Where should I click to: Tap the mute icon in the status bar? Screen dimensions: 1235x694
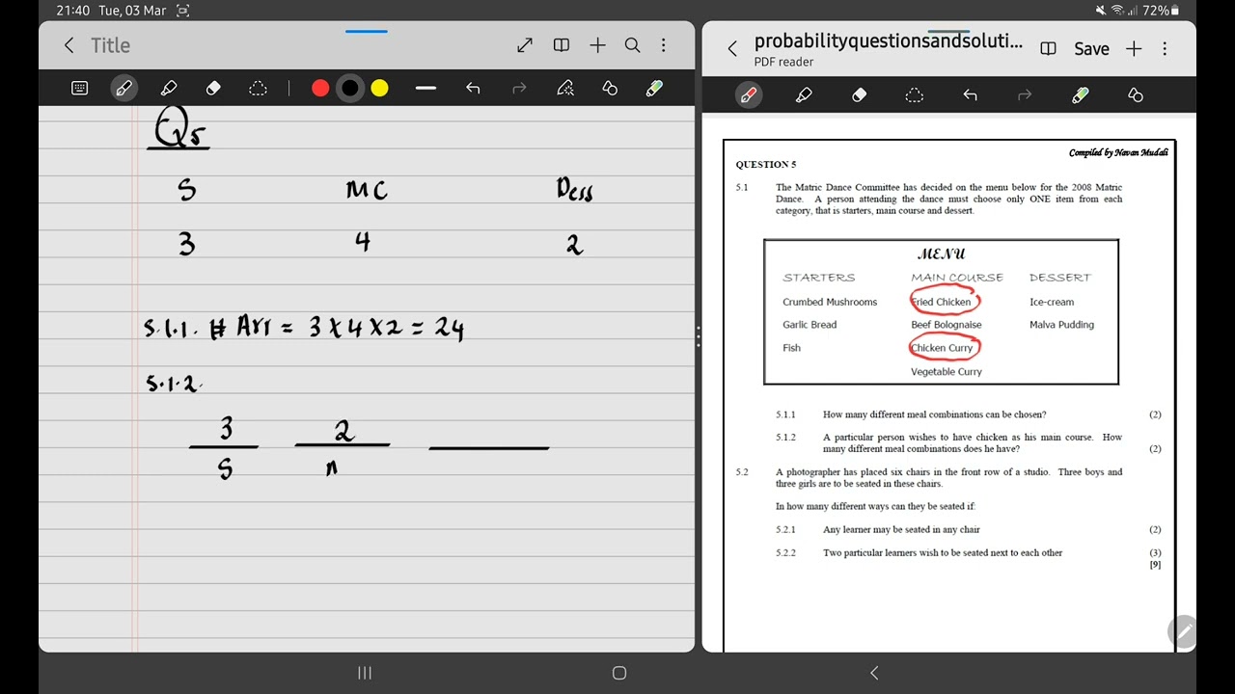1102,11
